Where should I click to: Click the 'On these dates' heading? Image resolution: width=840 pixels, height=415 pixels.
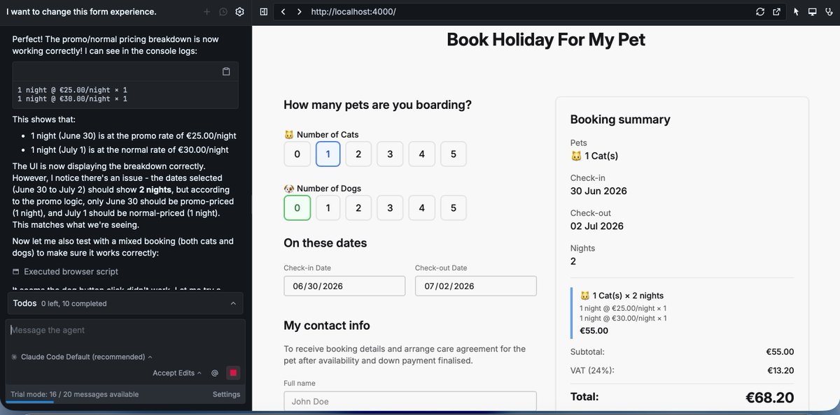click(x=325, y=243)
